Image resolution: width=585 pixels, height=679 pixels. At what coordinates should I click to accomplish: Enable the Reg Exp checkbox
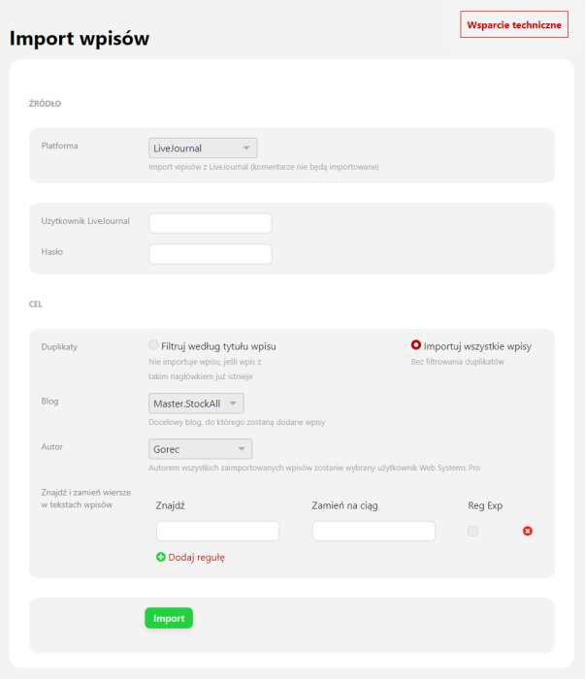(472, 531)
